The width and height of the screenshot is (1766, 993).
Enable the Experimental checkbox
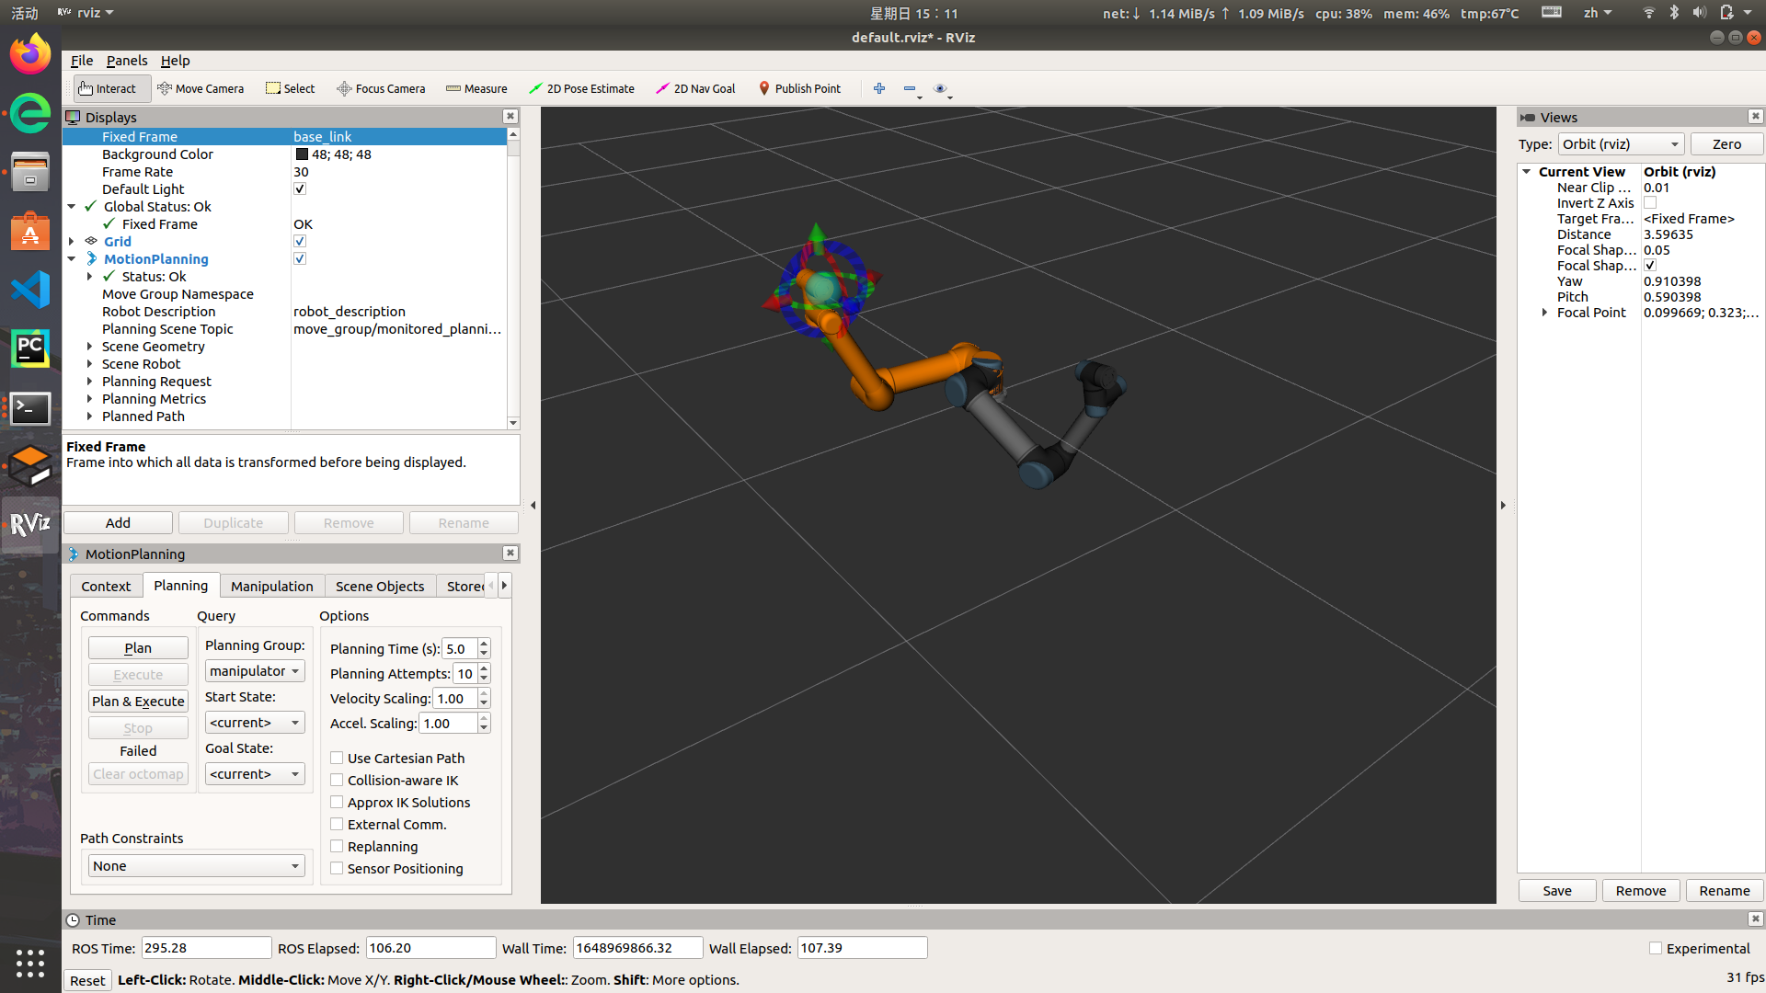1656,949
